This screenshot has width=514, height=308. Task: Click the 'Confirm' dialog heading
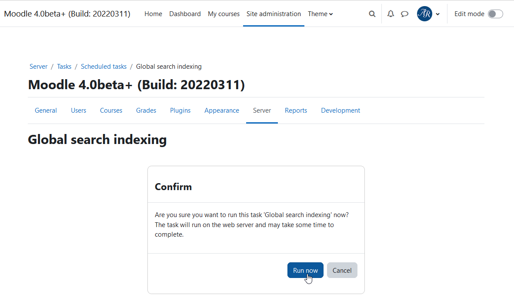(x=173, y=187)
